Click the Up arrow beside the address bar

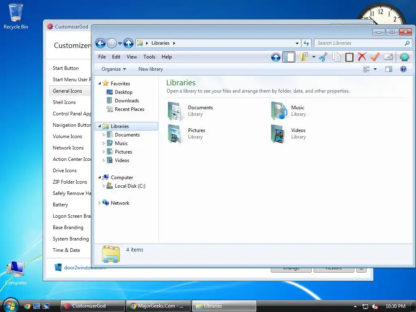(128, 43)
